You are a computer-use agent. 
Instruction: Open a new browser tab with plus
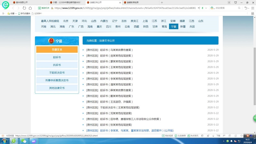coord(162,2)
